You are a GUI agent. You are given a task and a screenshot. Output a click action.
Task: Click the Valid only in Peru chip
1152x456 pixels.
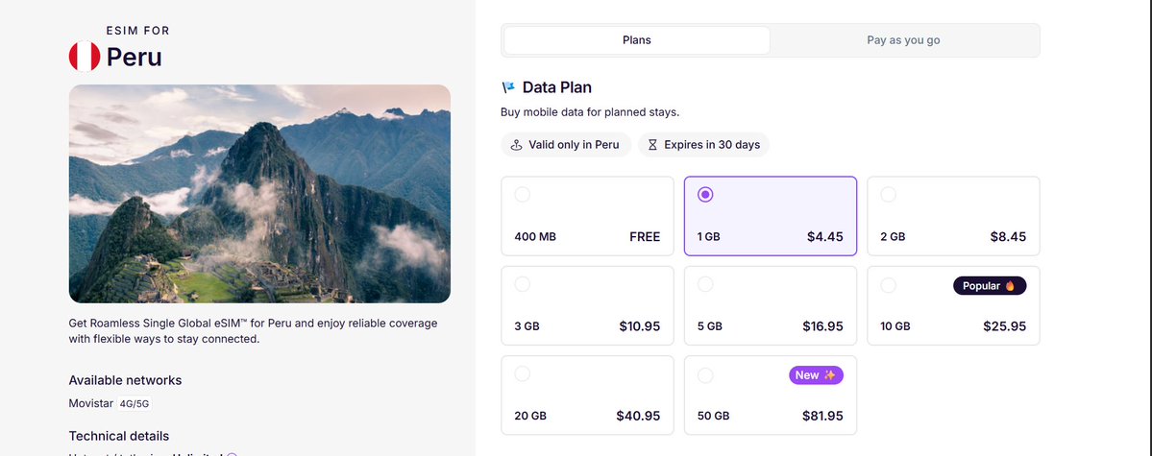[x=566, y=145]
